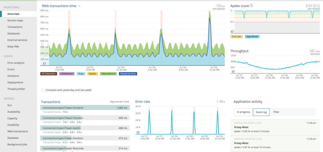Screen dimensions: 323x152
Task: Hide the MySQL legend series
Action: click(x=92, y=74)
